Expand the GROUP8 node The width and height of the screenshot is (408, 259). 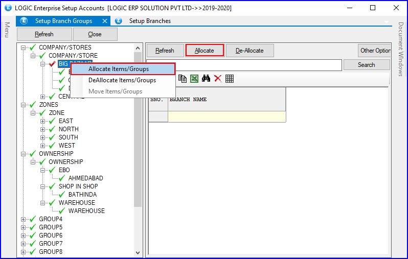(23, 252)
